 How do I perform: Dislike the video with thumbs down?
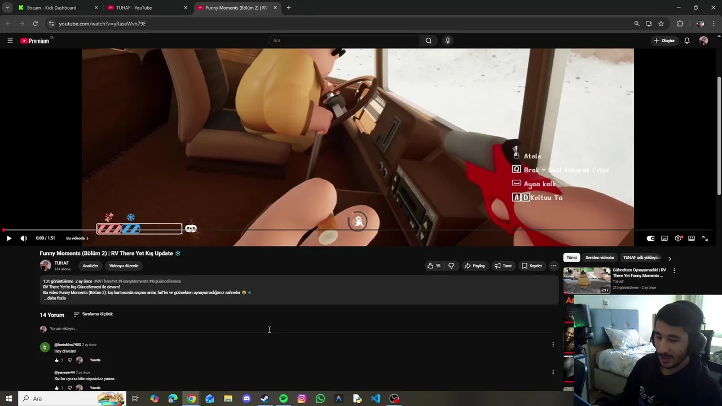451,266
